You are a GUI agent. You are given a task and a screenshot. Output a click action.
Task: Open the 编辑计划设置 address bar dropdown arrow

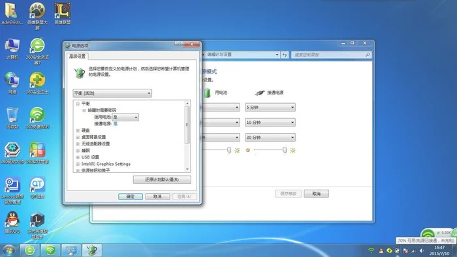[x=277, y=55]
